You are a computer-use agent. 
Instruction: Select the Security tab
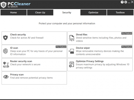pyautogui.click(x=67, y=13)
